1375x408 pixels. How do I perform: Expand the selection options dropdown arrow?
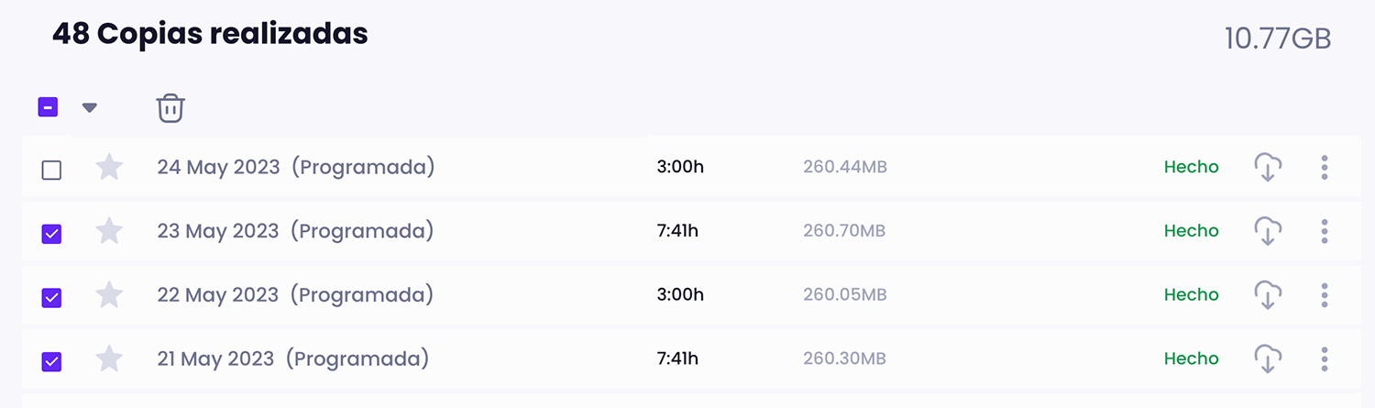[x=89, y=107]
